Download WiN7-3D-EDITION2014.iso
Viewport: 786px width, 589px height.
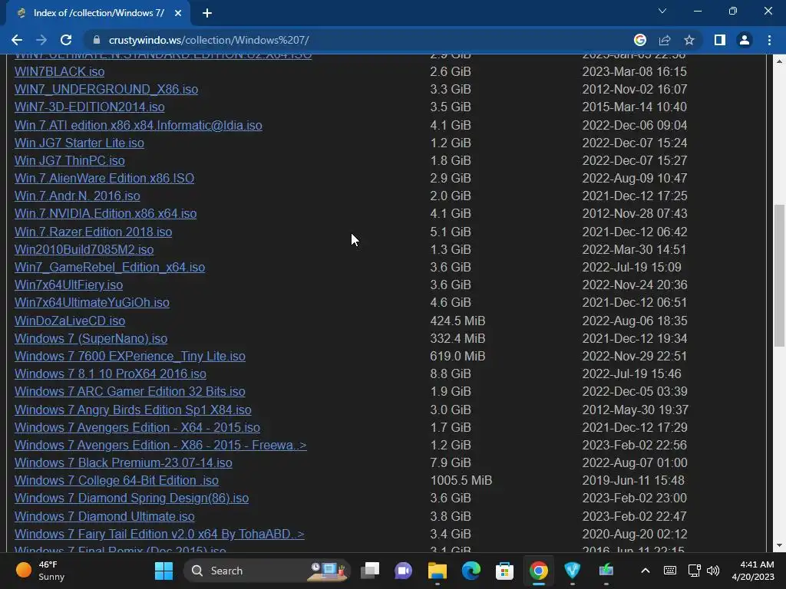tap(89, 107)
